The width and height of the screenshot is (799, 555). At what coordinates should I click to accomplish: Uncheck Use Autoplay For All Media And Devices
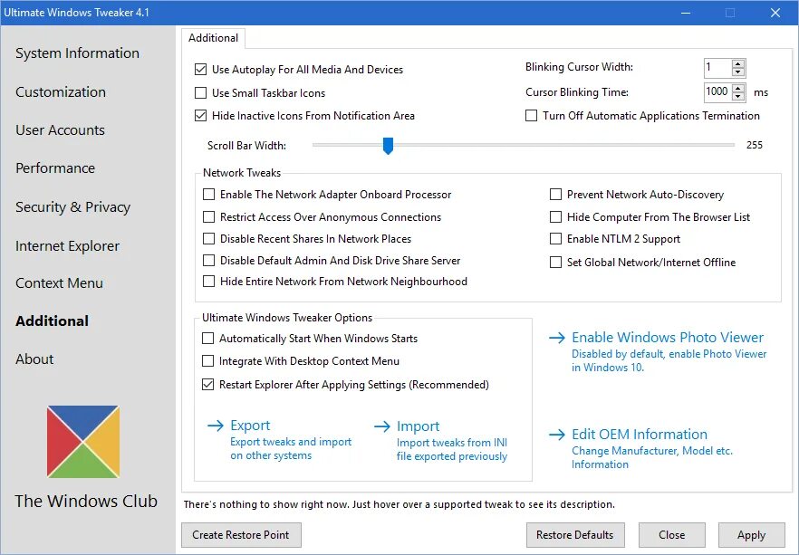pyautogui.click(x=200, y=69)
